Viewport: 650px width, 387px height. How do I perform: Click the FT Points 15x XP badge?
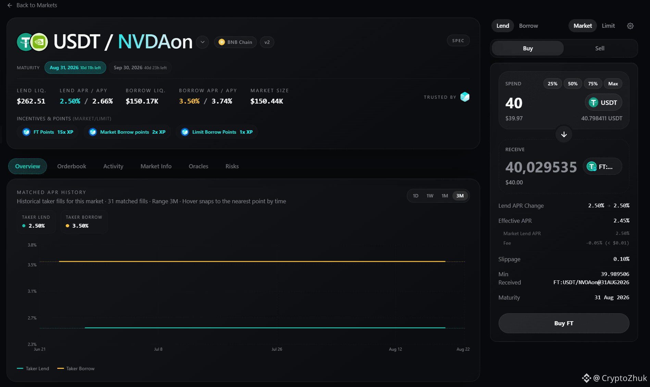point(48,132)
